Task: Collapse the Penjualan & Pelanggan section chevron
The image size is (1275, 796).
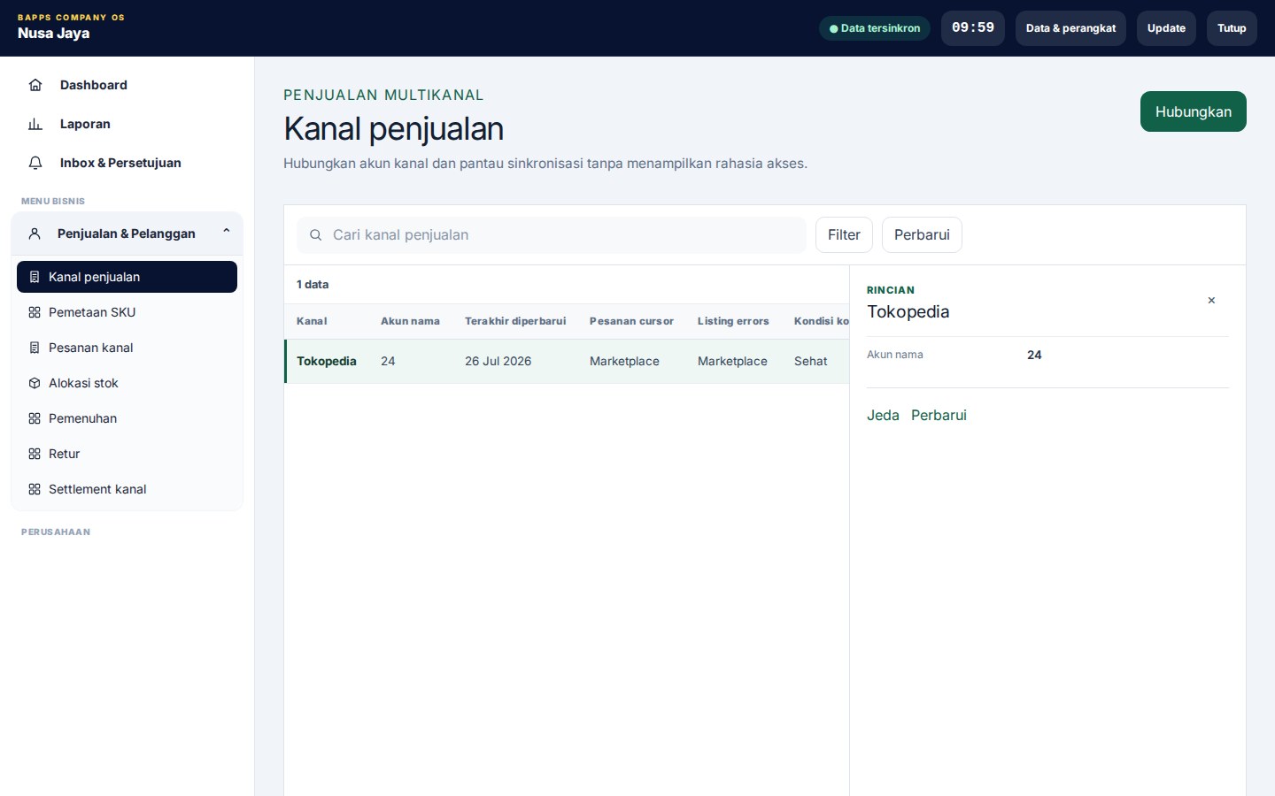Action: pyautogui.click(x=227, y=232)
